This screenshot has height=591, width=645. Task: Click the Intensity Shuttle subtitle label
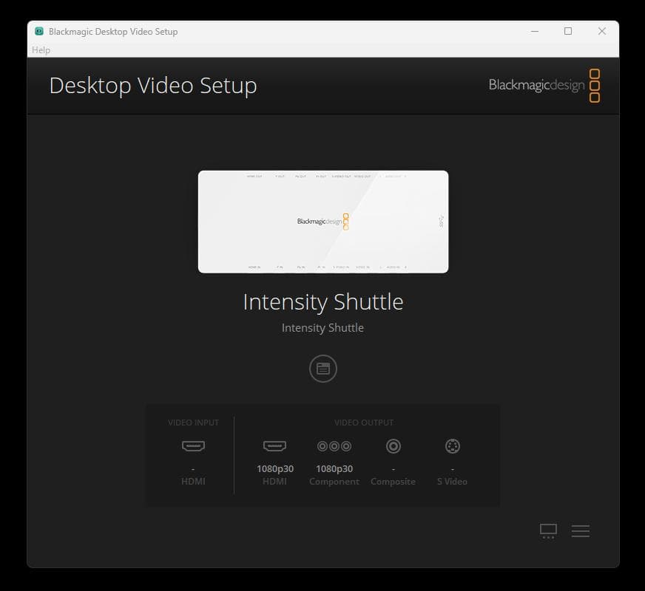pos(322,327)
